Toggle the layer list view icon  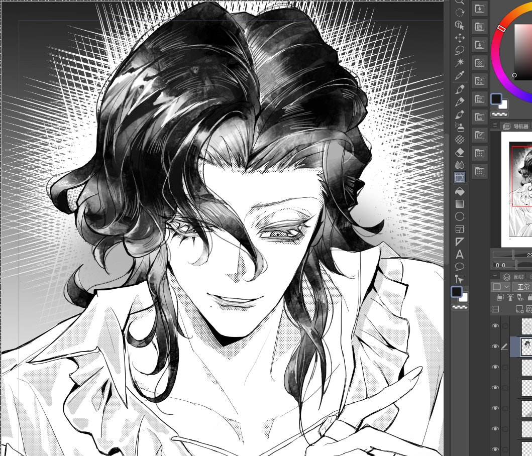coord(495,309)
